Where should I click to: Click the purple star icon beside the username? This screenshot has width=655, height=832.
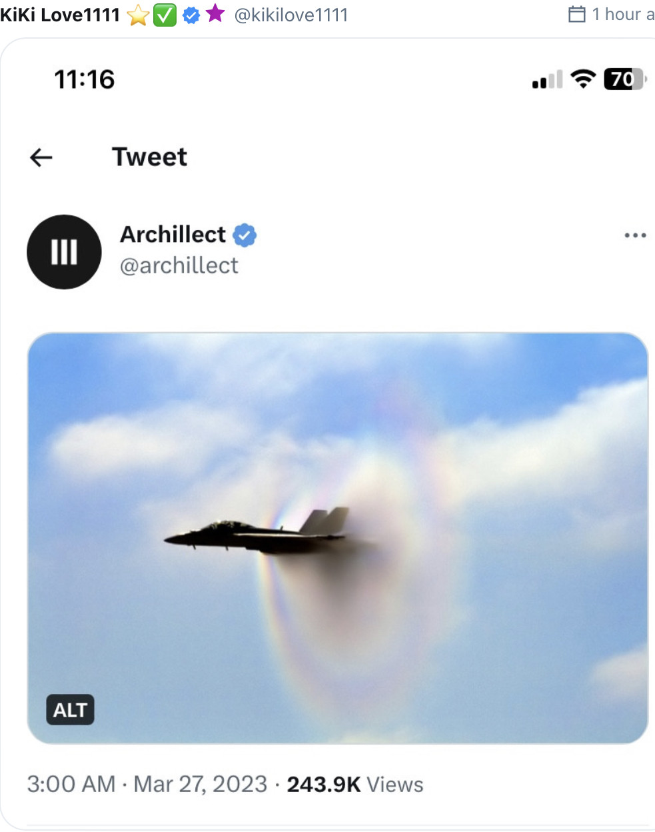(x=215, y=13)
